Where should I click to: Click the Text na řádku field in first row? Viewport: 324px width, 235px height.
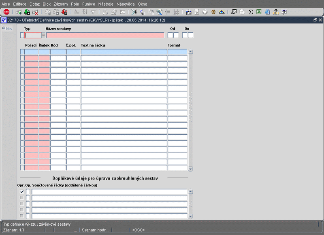coord(124,52)
